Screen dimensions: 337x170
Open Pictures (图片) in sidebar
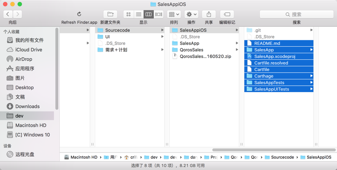click(x=27, y=78)
